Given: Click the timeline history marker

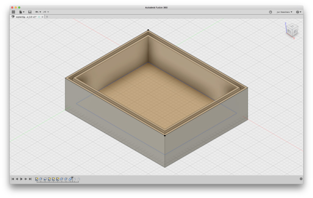Looking at the screenshot, I should (x=72, y=179).
